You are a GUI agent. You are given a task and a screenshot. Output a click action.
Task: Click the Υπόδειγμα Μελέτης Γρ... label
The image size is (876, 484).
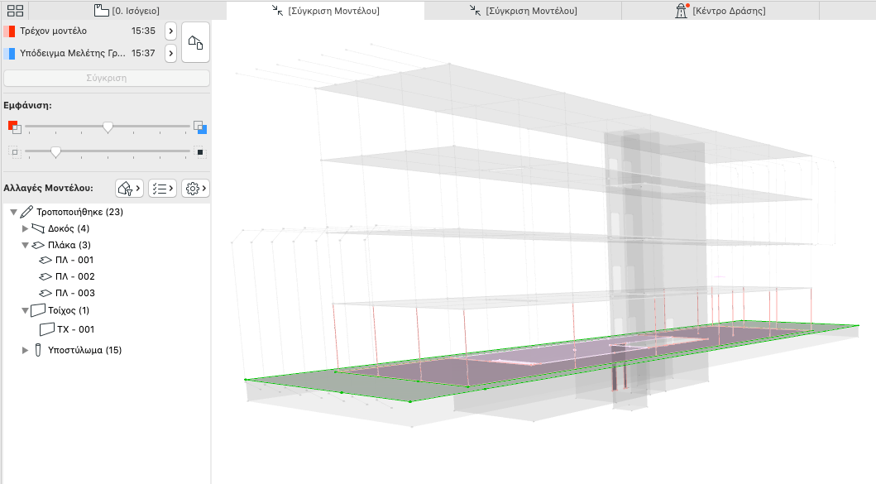pos(73,54)
